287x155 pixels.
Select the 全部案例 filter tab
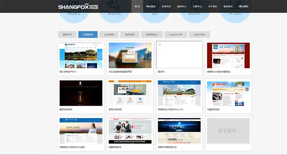(x=88, y=35)
